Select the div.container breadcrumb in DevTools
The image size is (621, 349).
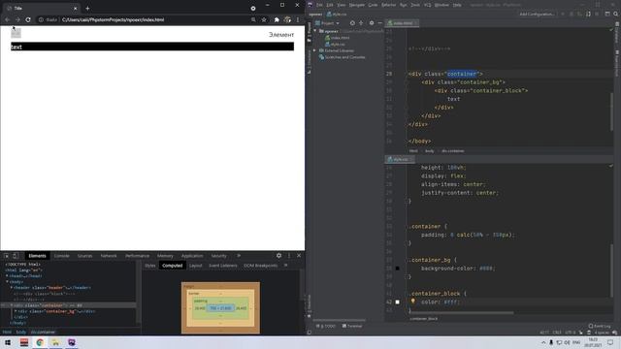[x=43, y=332]
